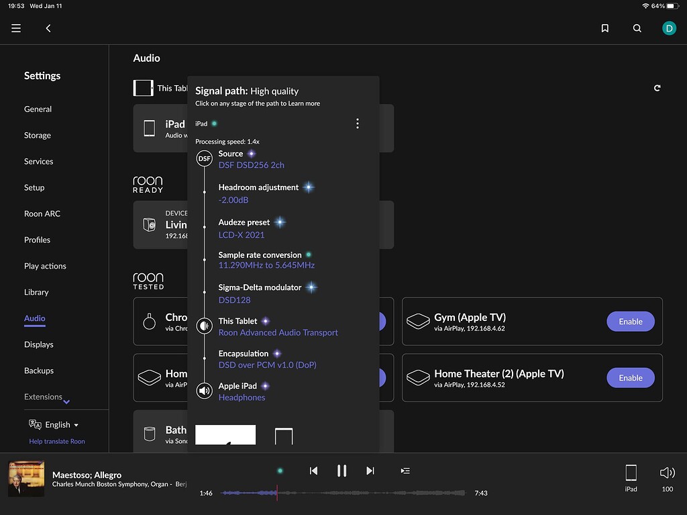Open bookmarks via the bookmark icon
The width and height of the screenshot is (687, 515).
[604, 28]
